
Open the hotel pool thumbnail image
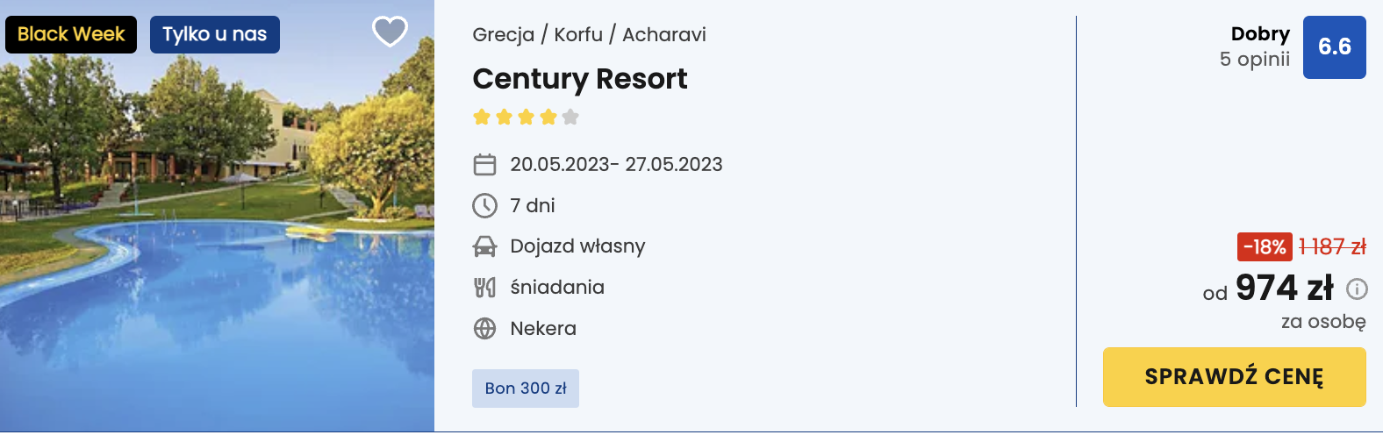click(217, 246)
